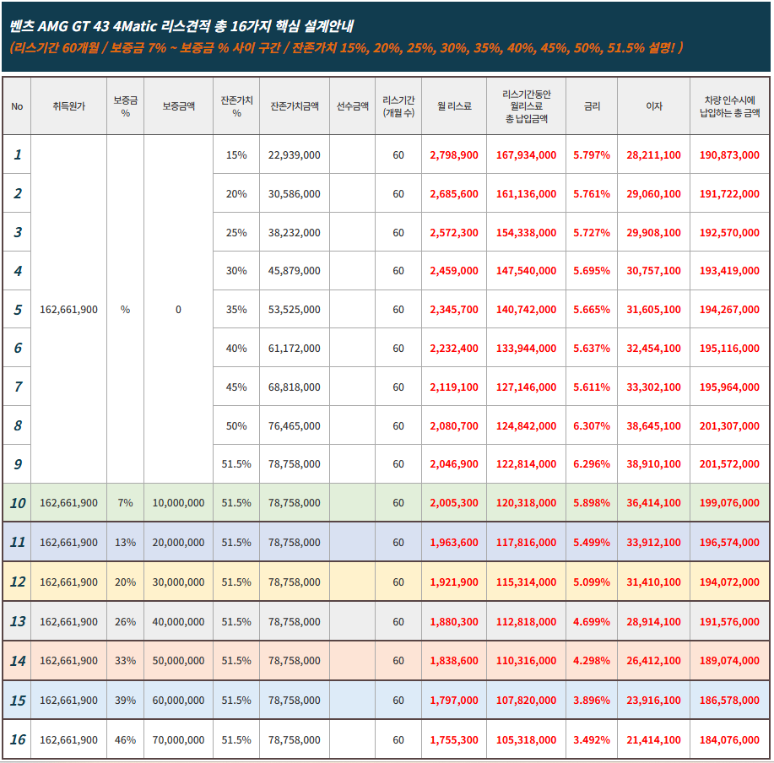Click deposit percent 26%
The image size is (774, 763).
(x=126, y=622)
